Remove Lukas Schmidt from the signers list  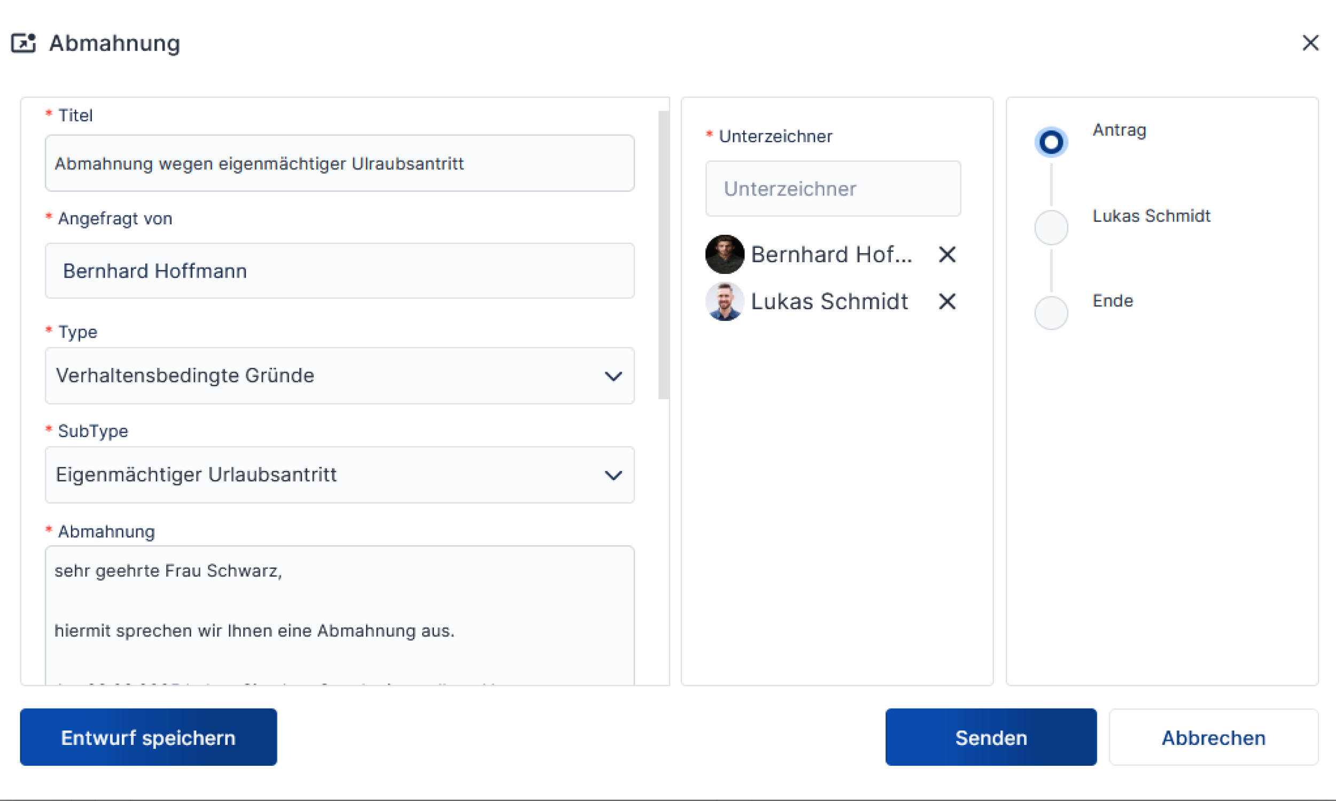click(x=946, y=301)
